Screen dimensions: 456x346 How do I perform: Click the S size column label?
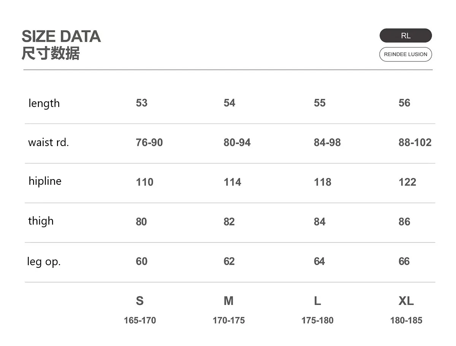point(140,301)
